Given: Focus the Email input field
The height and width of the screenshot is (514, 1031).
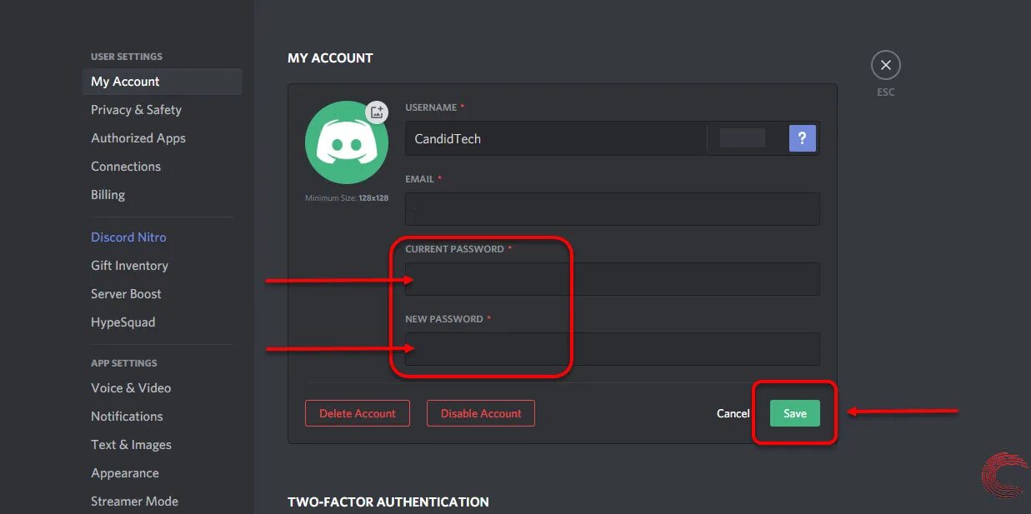Looking at the screenshot, I should coord(613,209).
